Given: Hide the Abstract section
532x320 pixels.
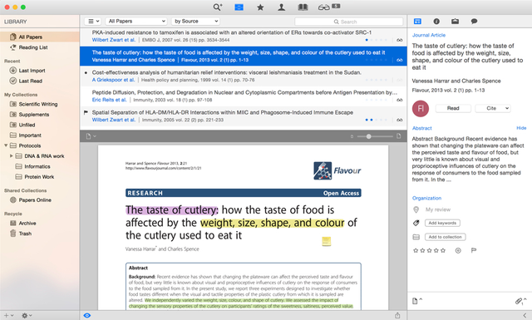Looking at the screenshot, I should (521, 128).
